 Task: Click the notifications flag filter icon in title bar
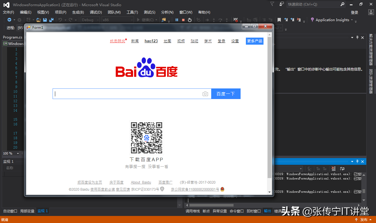pyautogui.click(x=272, y=4)
